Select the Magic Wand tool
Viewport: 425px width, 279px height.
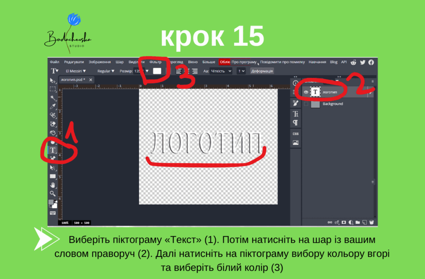click(52, 98)
